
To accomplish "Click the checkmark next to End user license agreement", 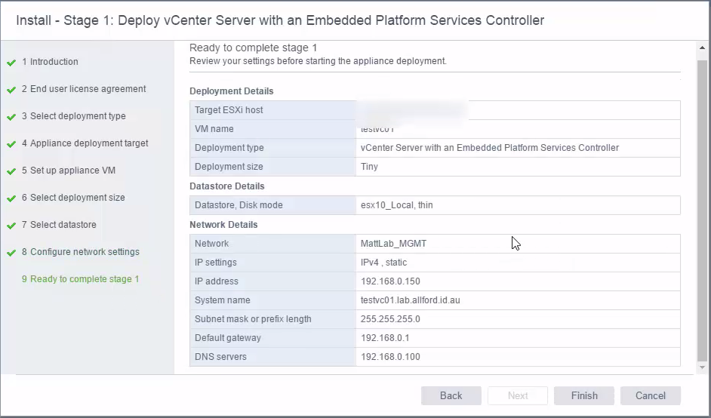I will tap(11, 90).
